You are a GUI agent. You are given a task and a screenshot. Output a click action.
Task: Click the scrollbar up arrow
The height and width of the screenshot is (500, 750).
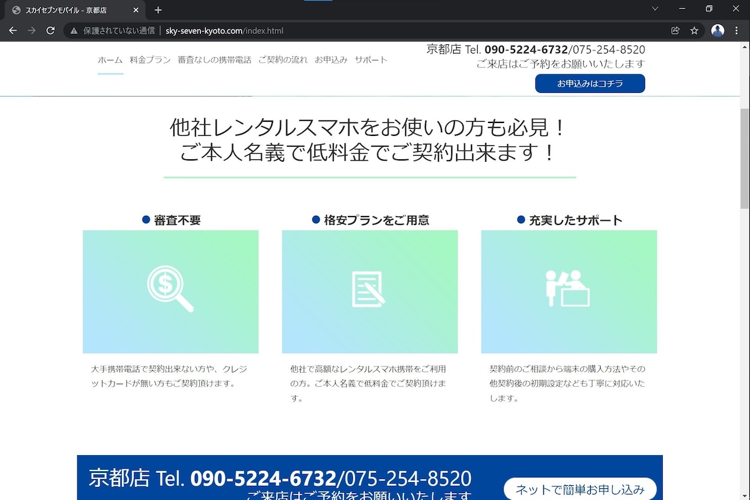(744, 47)
